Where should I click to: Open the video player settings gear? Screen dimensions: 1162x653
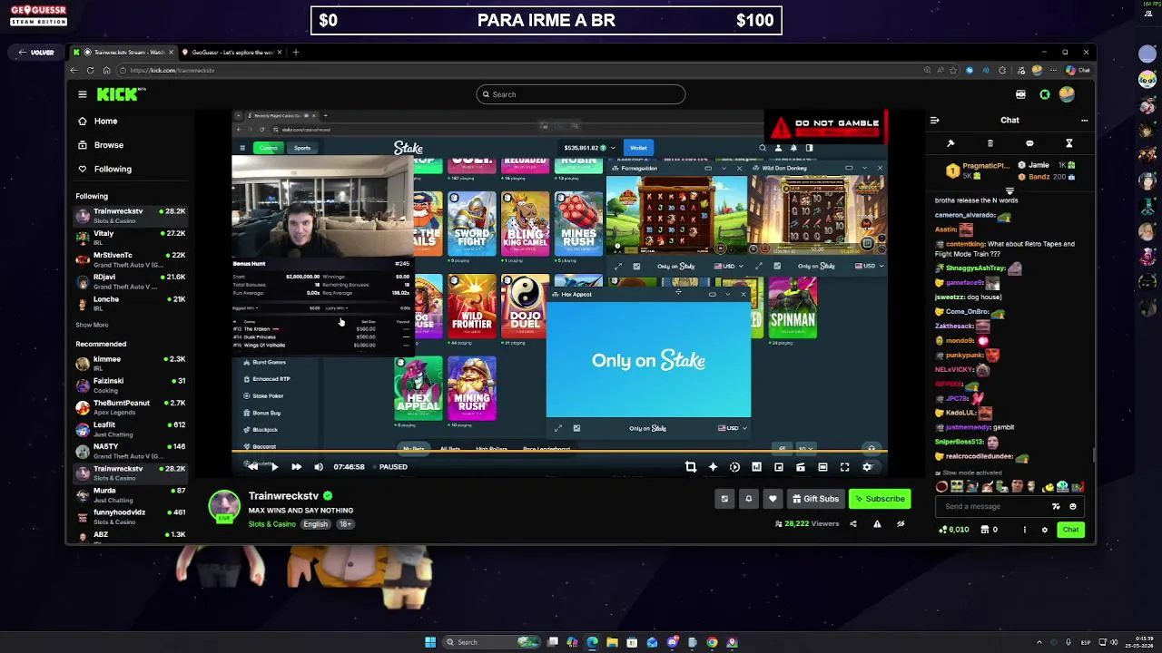tap(867, 467)
